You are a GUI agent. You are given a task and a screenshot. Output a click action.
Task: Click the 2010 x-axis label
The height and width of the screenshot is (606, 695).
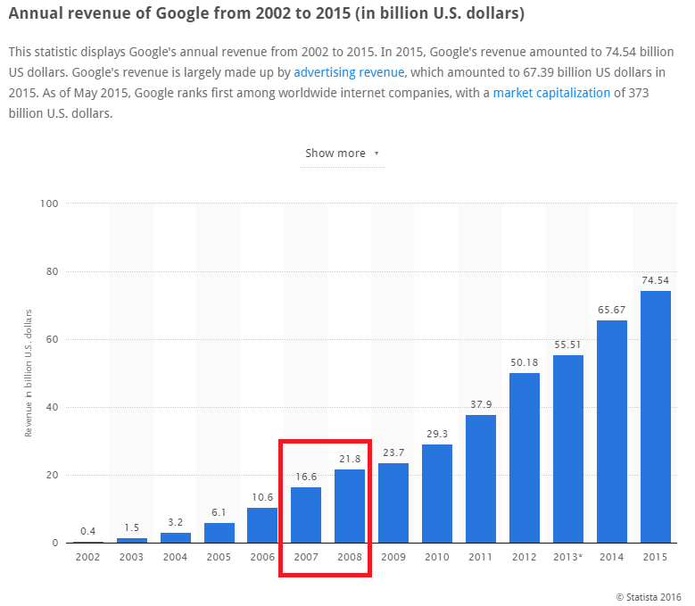pyautogui.click(x=437, y=557)
